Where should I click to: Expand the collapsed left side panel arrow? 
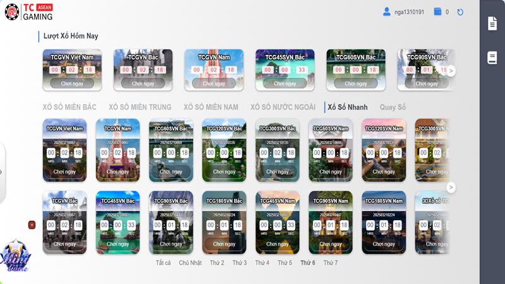[1, 172]
